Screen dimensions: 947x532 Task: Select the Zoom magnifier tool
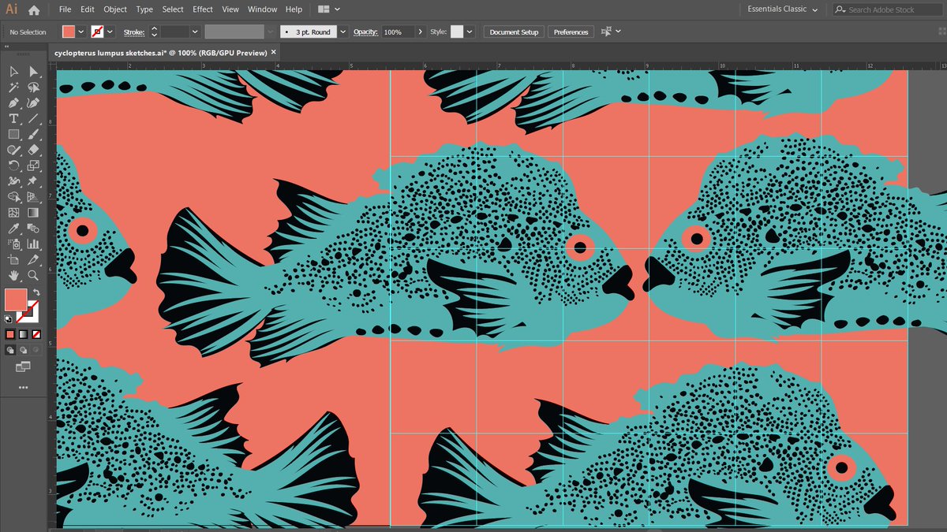tap(33, 276)
